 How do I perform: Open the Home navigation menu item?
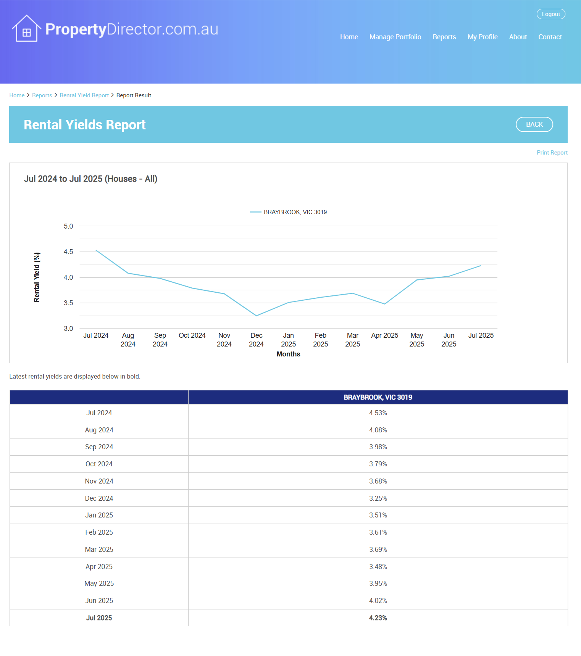[349, 37]
